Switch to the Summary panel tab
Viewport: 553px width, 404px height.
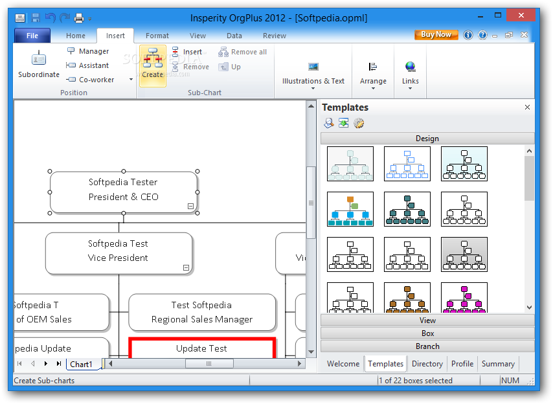coord(498,364)
